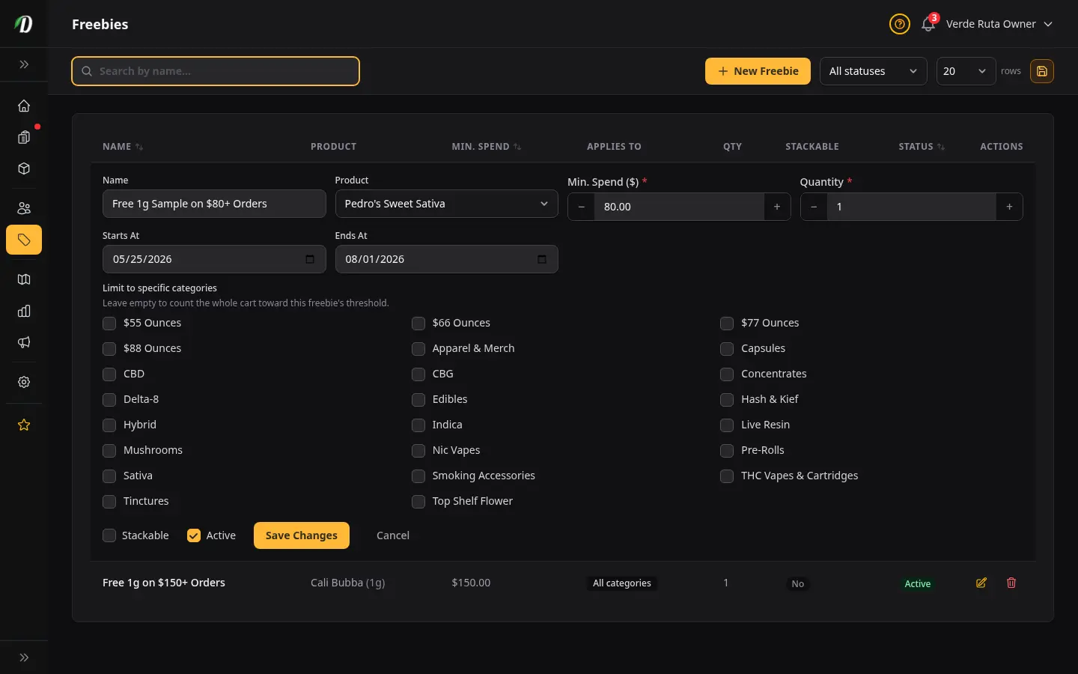Screen dimensions: 1078x674
Task: Click the Name input with Free 1g Sample text
Action: tap(214, 204)
